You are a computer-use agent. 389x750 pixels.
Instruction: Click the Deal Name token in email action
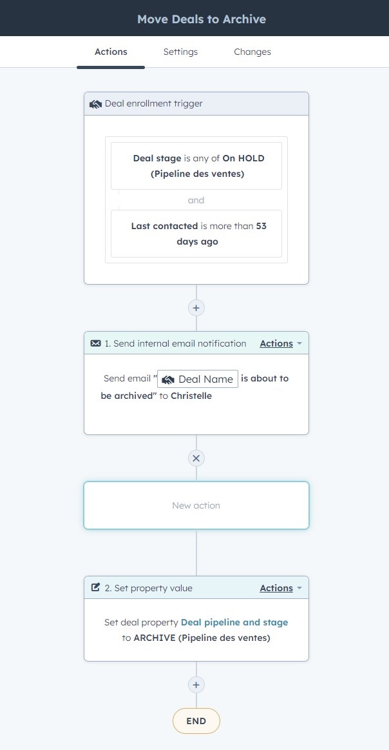click(x=198, y=379)
